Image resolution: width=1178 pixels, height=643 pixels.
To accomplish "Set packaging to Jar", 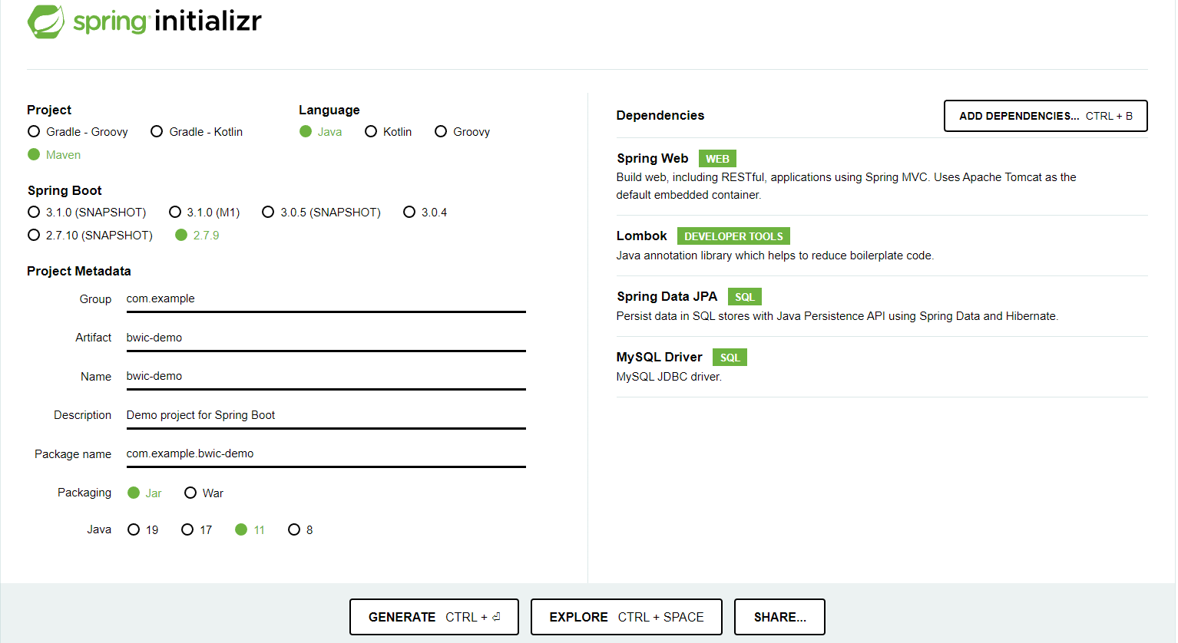I will (144, 493).
